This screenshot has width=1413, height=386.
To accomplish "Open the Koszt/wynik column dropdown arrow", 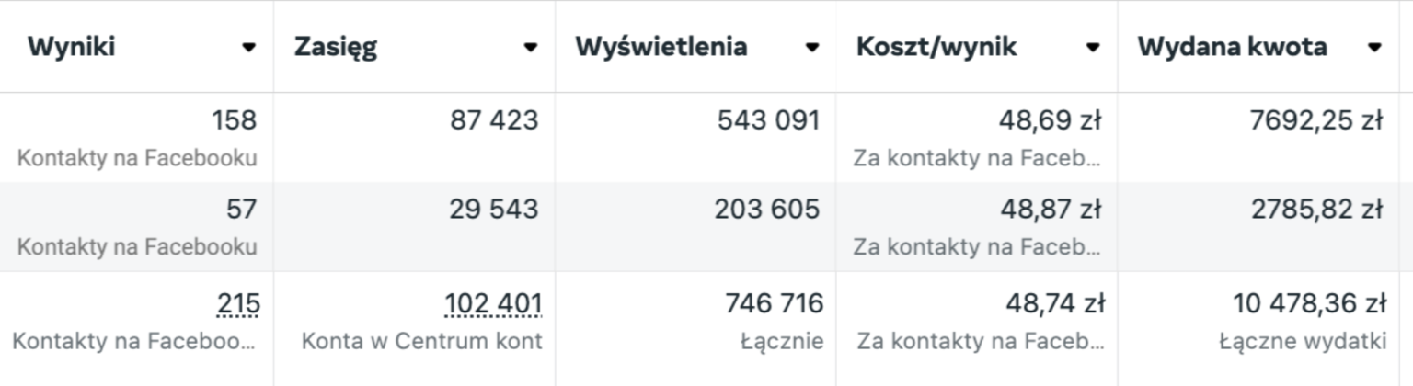I will click(1093, 48).
